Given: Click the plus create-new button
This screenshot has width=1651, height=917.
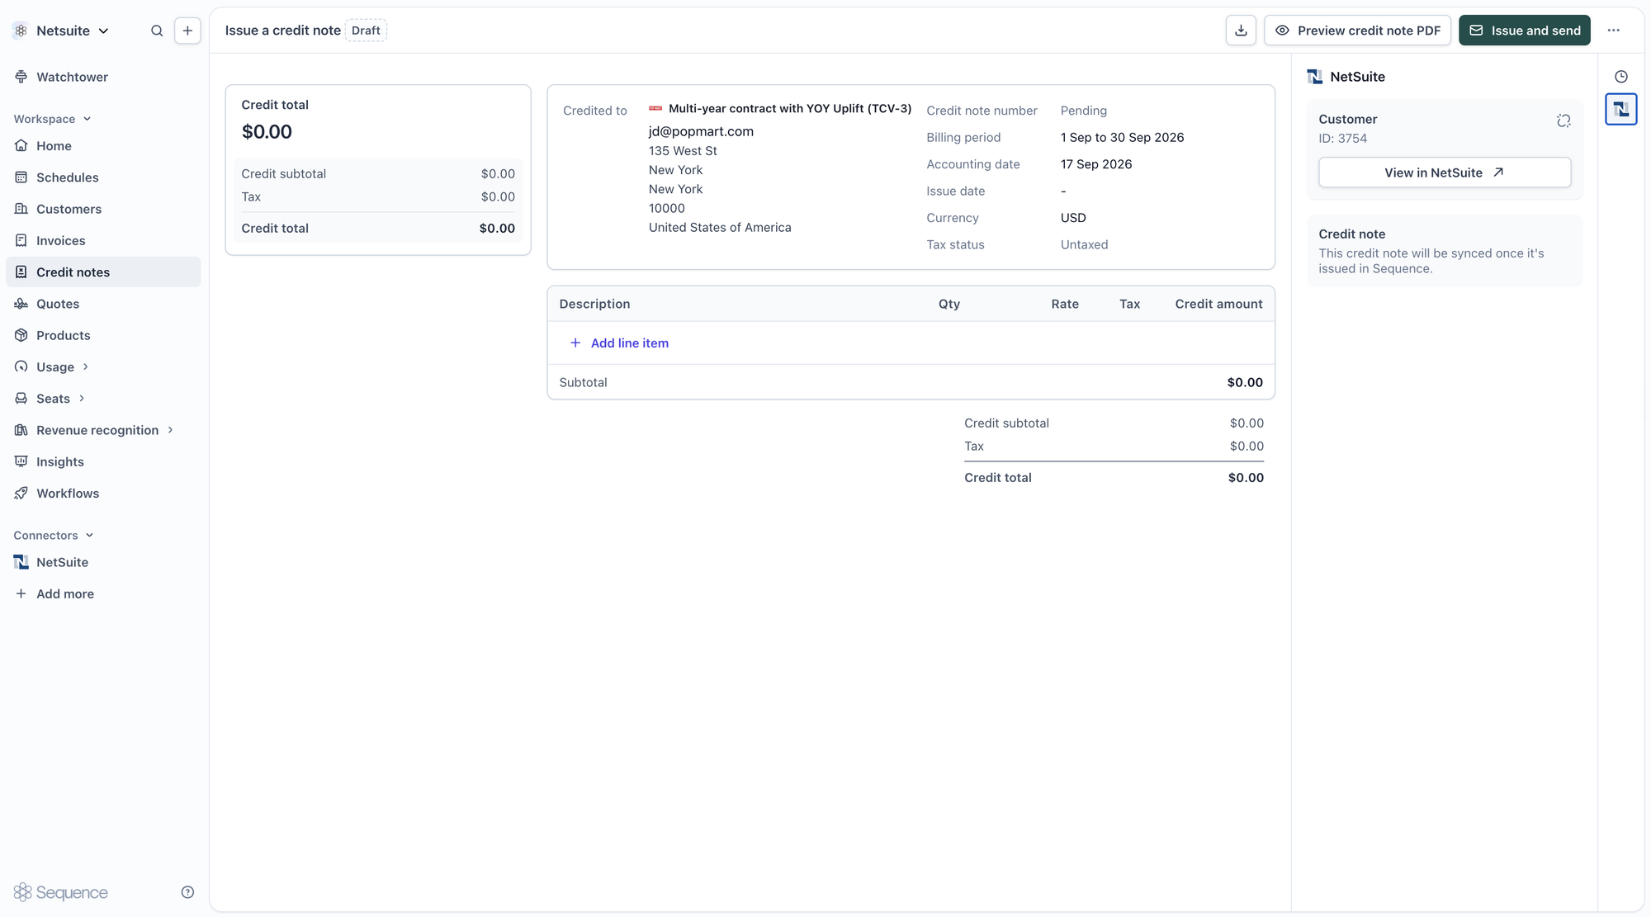Looking at the screenshot, I should [187, 31].
